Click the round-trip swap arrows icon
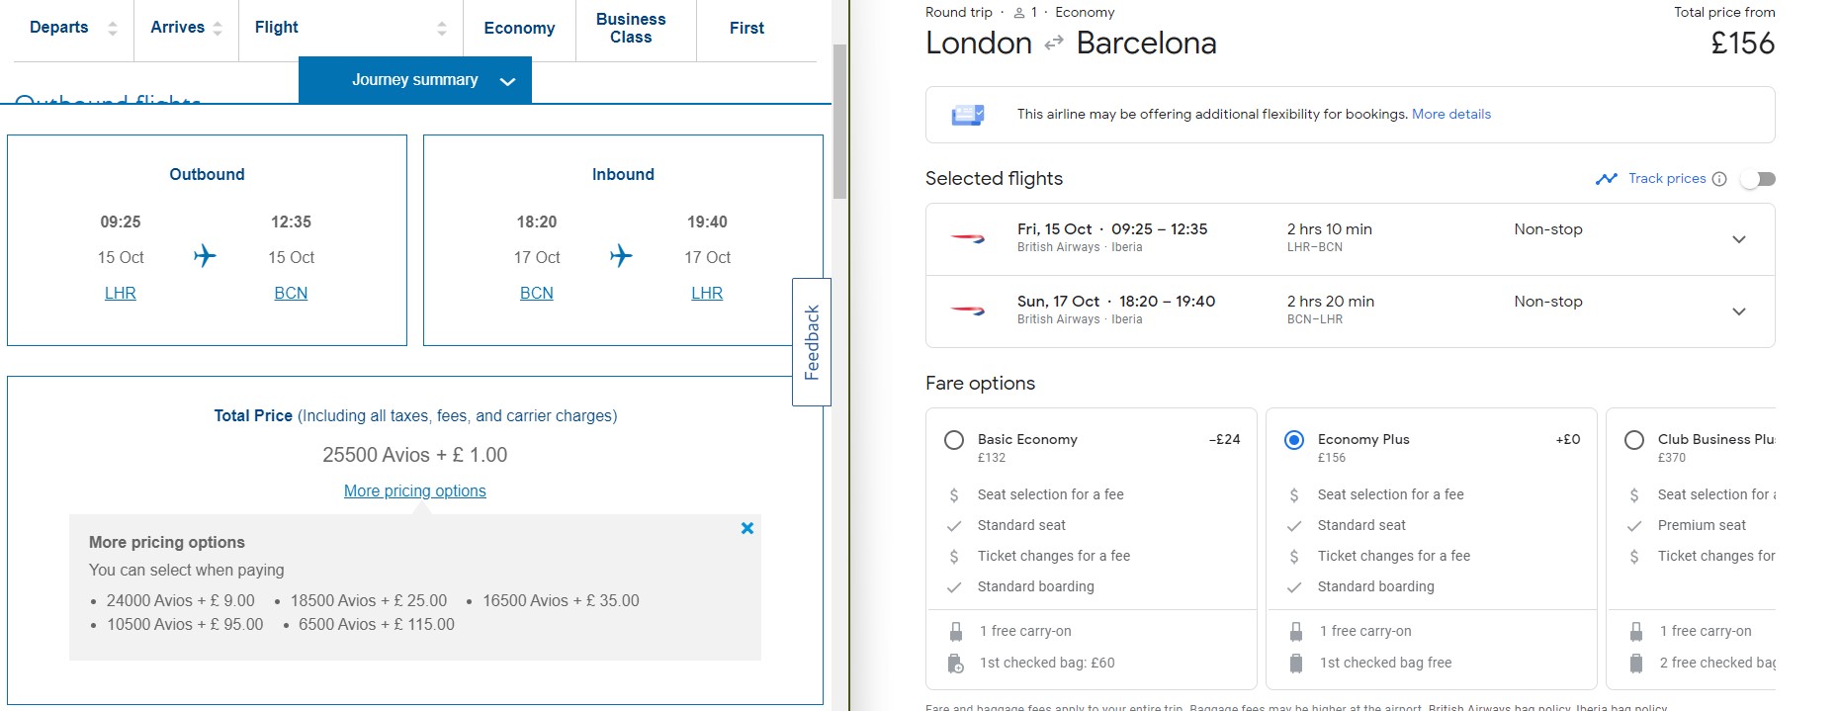 [1054, 44]
